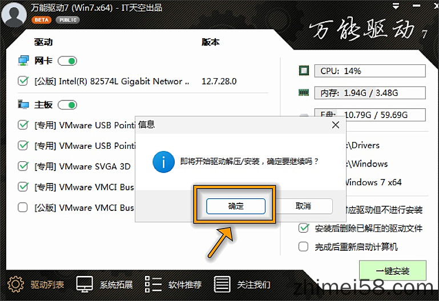439x301 pixels.
Task: Click the Windows 7 x64 text
Action: [x=374, y=182]
